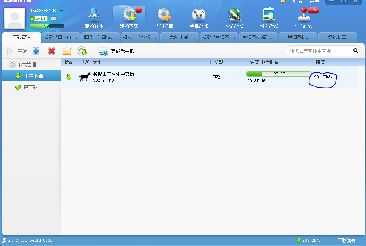The height and width of the screenshot is (246, 366).
Task: Open the mail envelope icon
Action: (x=54, y=19)
